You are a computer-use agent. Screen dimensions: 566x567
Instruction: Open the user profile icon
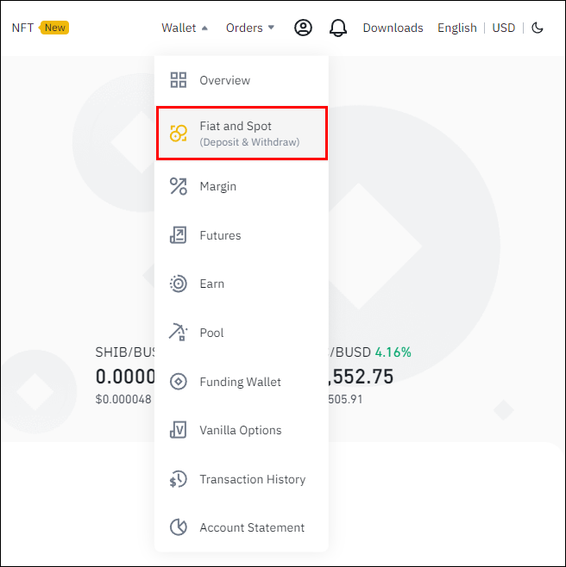click(x=303, y=28)
